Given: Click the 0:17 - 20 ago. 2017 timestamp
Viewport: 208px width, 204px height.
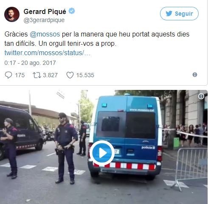Looking at the screenshot, I should pos(30,63).
